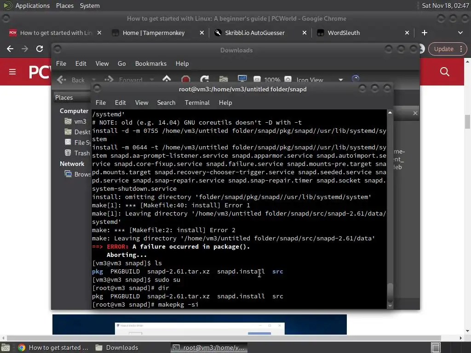Open a new Chrome tab with plus button

[x=425, y=33]
